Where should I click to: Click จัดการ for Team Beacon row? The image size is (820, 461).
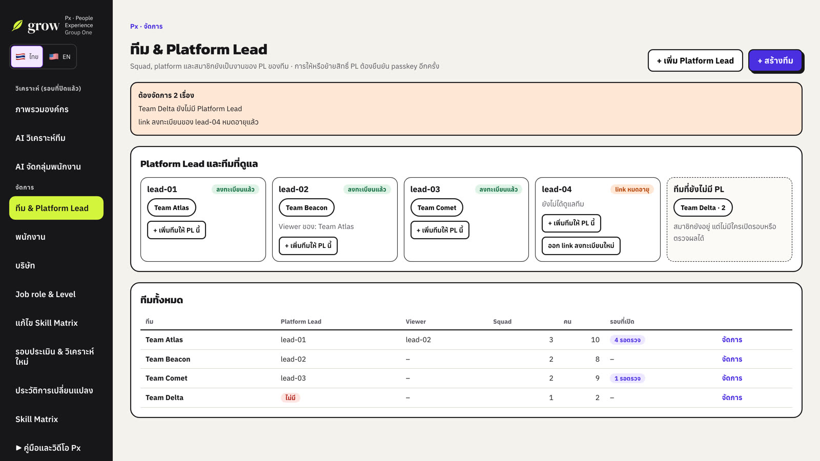[732, 359]
